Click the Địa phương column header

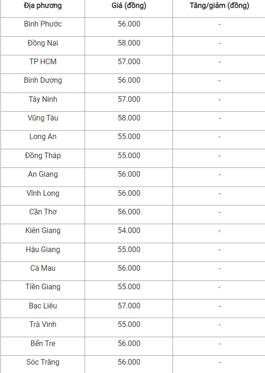43,6
